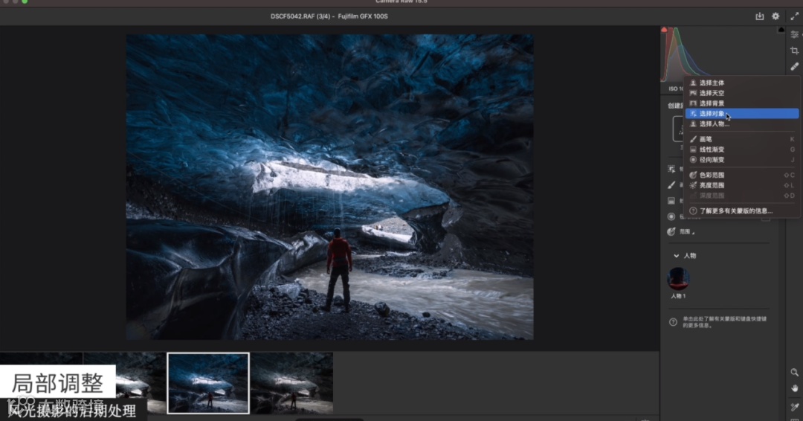Viewport: 803px width, 421px height.
Task: Click linear gradient icon in mask panel
Action: point(671,201)
